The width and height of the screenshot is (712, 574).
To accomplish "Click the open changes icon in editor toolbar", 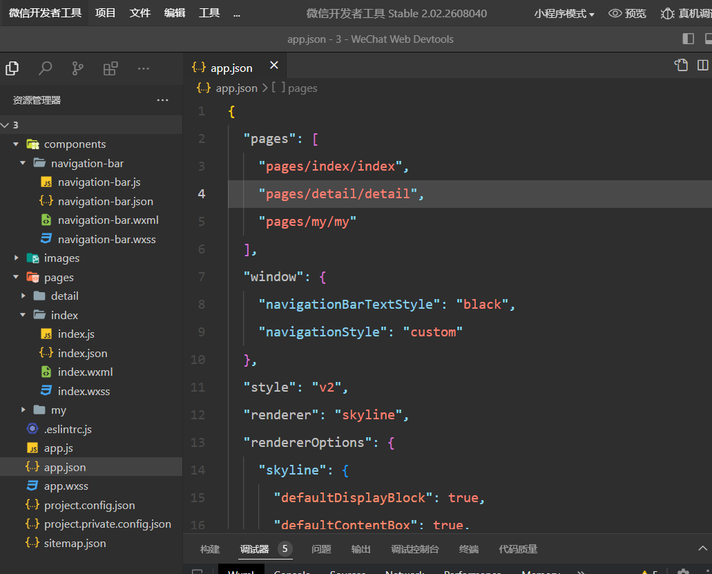I will 681,66.
